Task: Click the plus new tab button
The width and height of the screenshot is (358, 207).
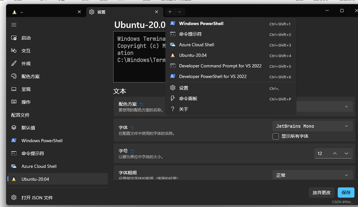Action: point(170,12)
